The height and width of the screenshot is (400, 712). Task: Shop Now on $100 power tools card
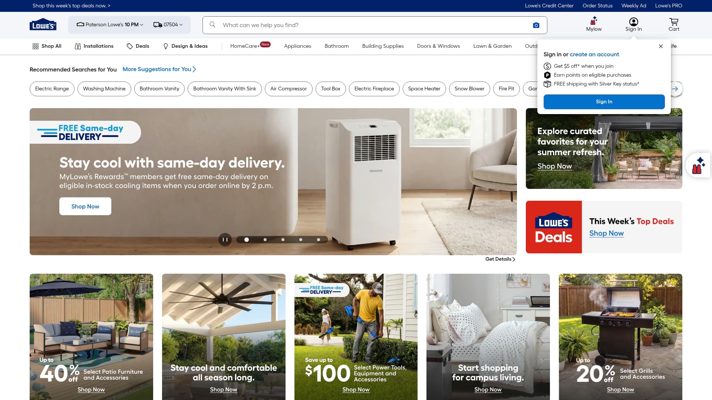click(x=356, y=390)
